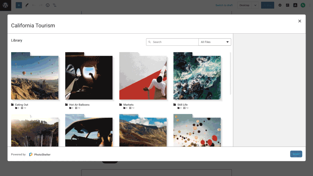Open document Details with the info icon
313x176 pixels.
(x=48, y=5)
